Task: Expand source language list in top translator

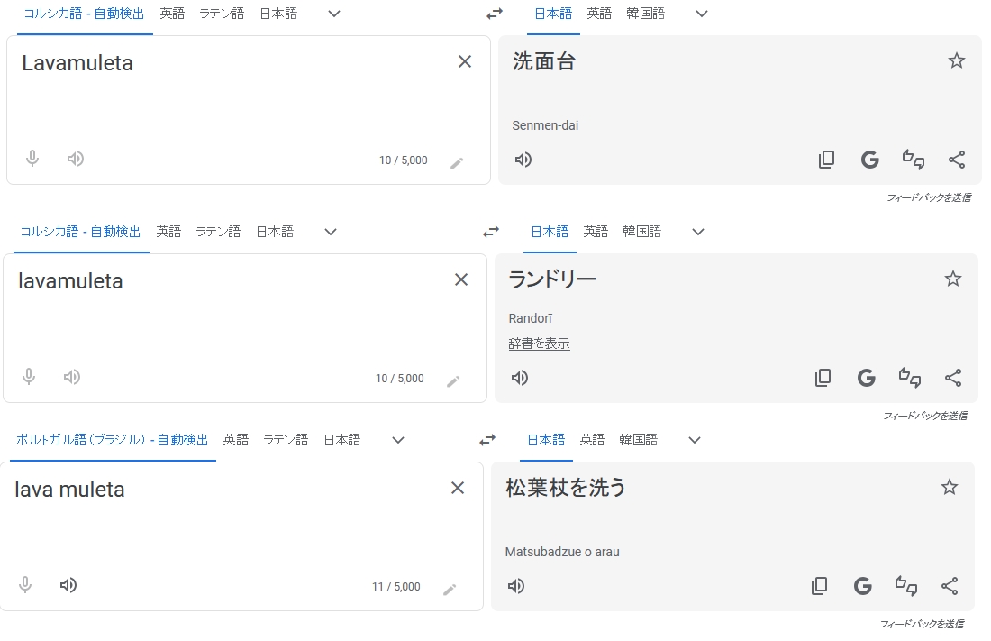Action: point(334,14)
